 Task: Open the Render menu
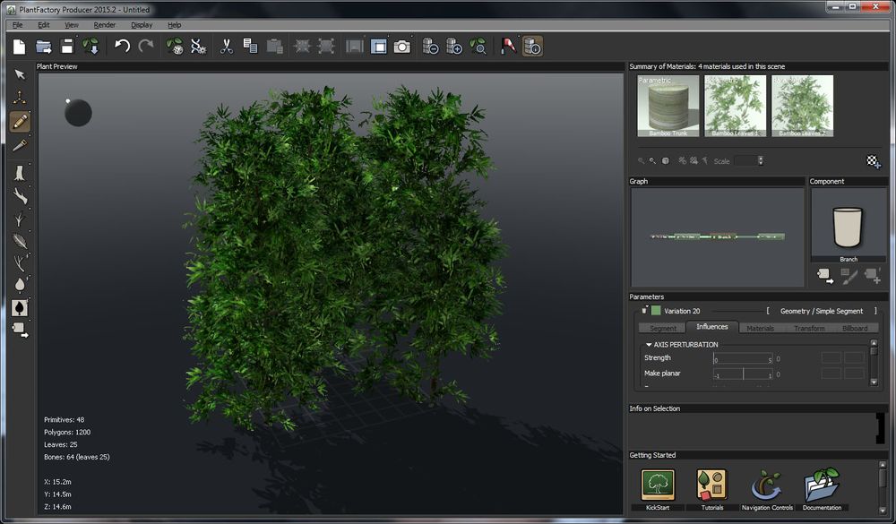104,24
